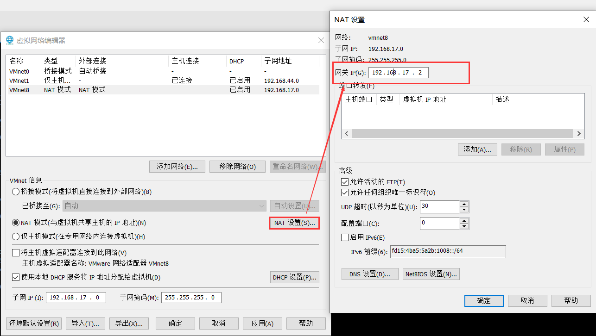Toggle use local DHCP service checkbox

[x=16, y=277]
